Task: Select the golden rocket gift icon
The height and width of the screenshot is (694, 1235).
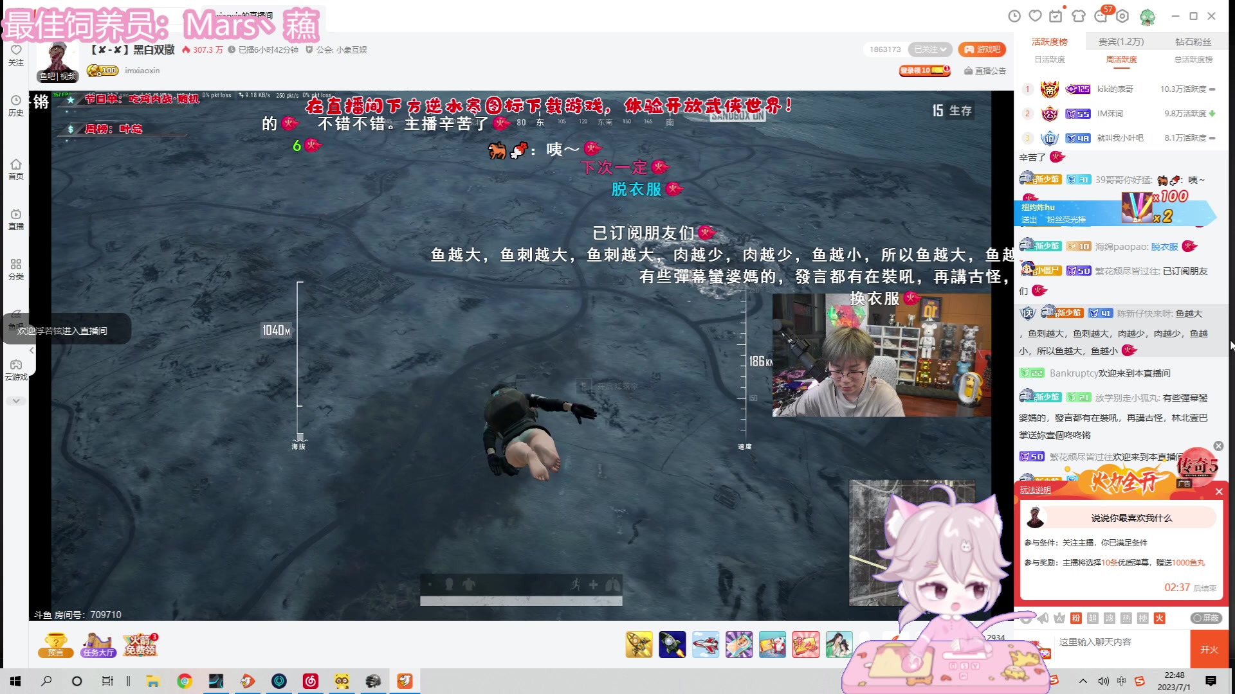Action: tap(638, 645)
